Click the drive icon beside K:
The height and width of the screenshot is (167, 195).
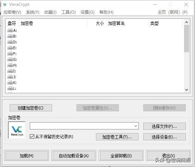(10, 83)
